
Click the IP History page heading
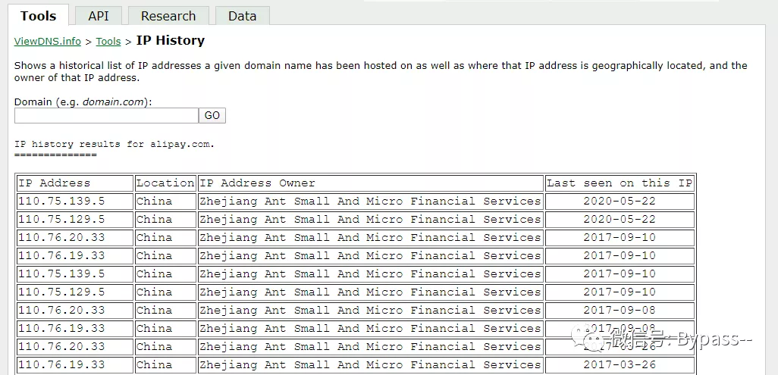click(170, 41)
